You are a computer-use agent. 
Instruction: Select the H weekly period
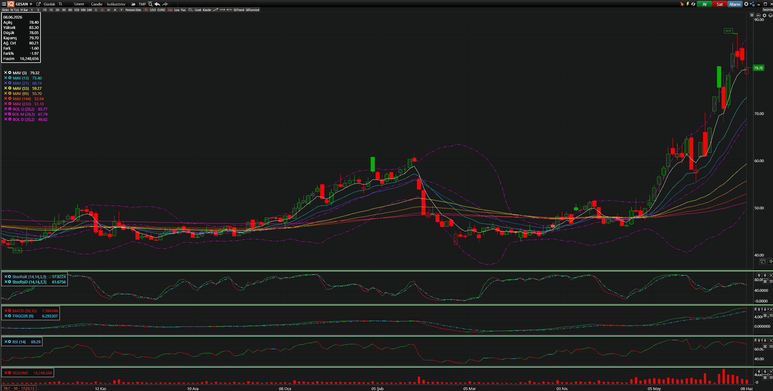pyautogui.click(x=108, y=10)
